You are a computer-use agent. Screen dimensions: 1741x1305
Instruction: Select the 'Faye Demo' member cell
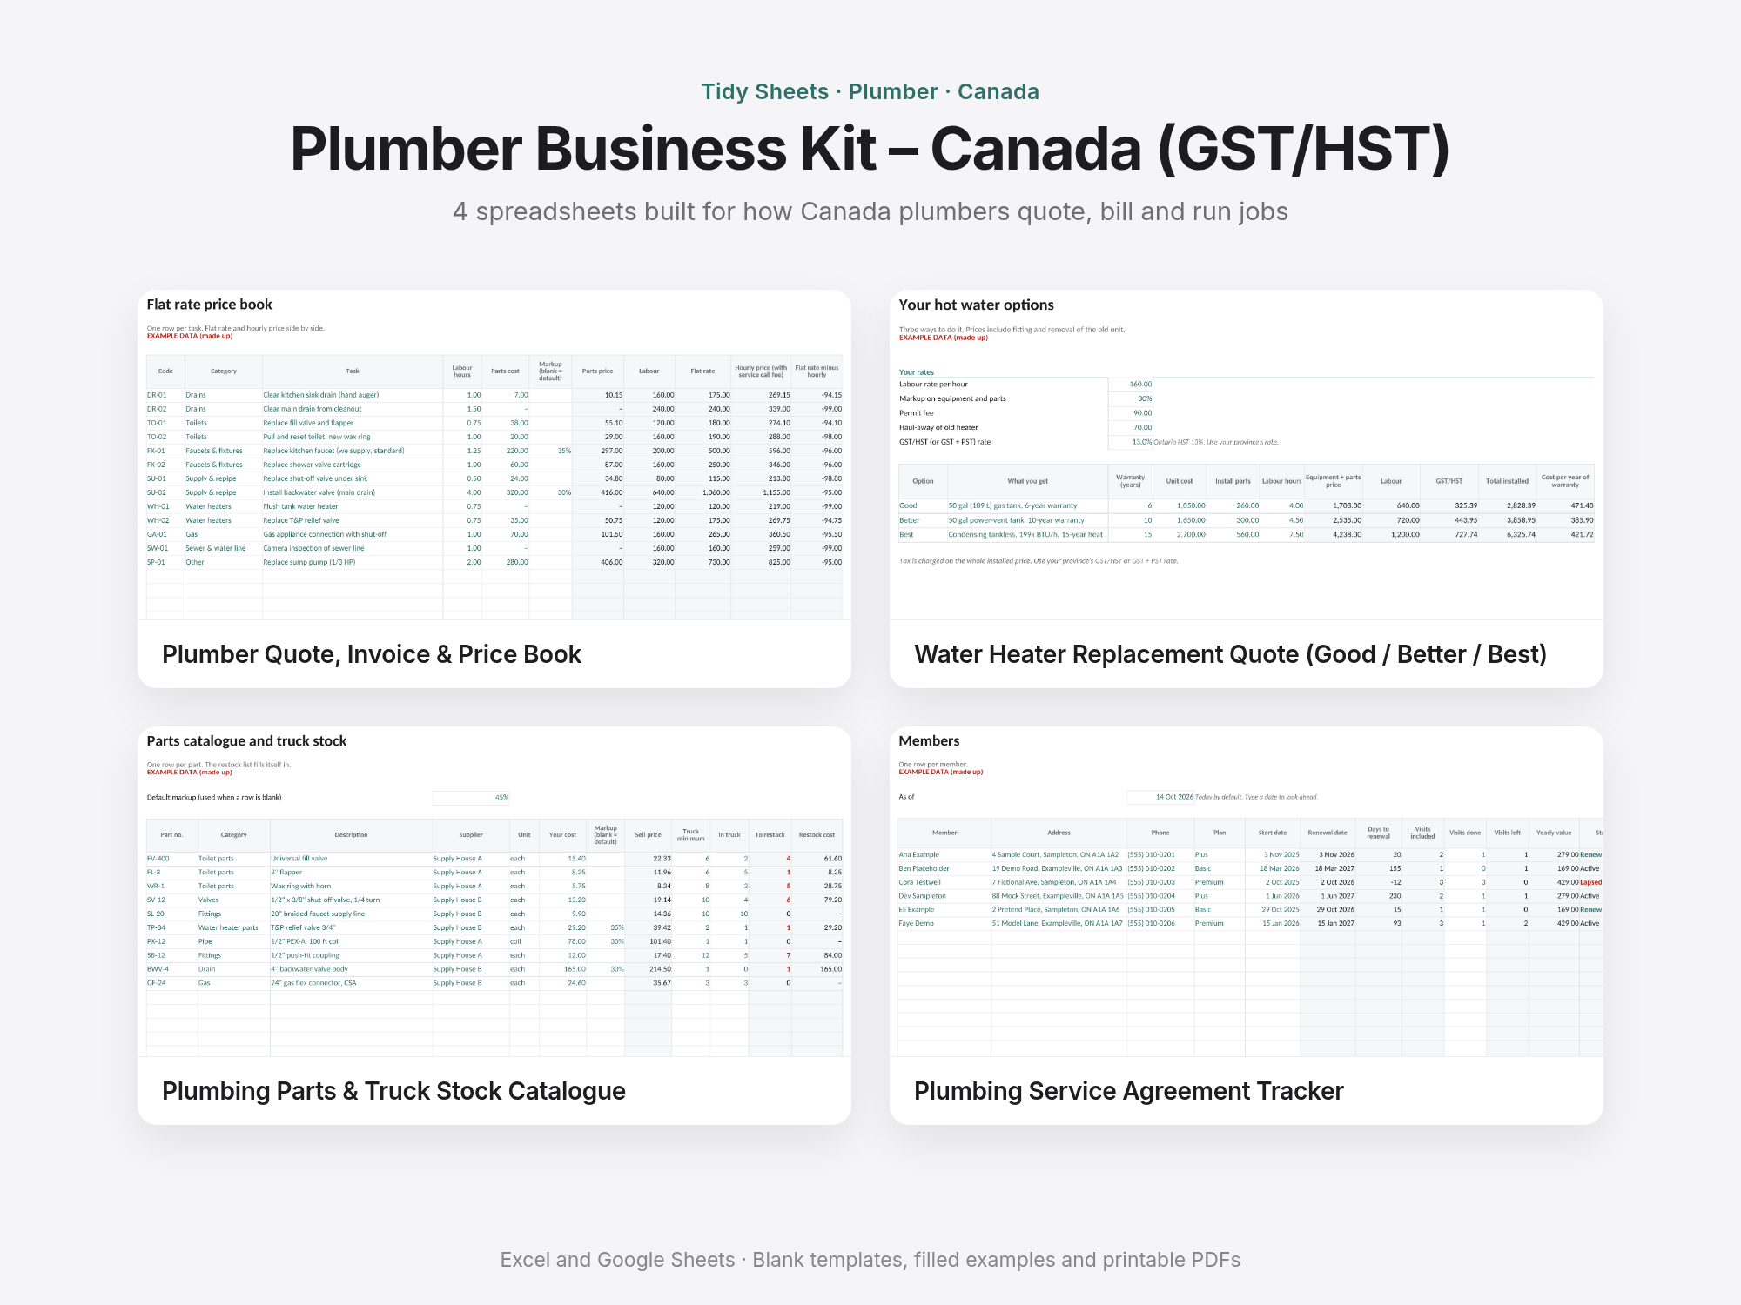pyautogui.click(x=944, y=923)
